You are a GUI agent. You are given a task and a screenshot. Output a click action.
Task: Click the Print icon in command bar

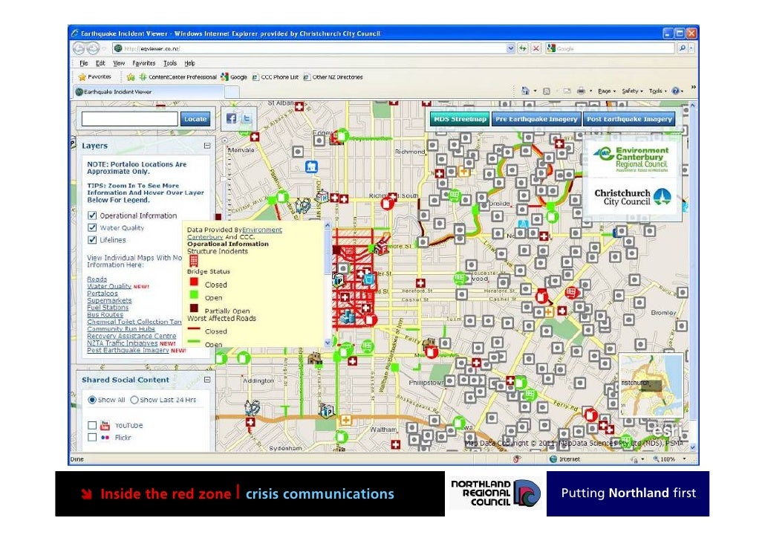(581, 91)
